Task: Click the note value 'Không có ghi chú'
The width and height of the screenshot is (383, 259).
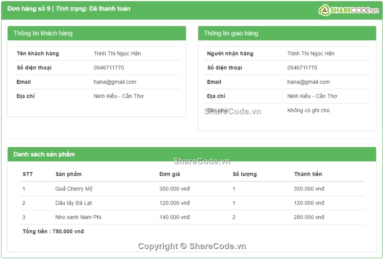Action: click(308, 110)
